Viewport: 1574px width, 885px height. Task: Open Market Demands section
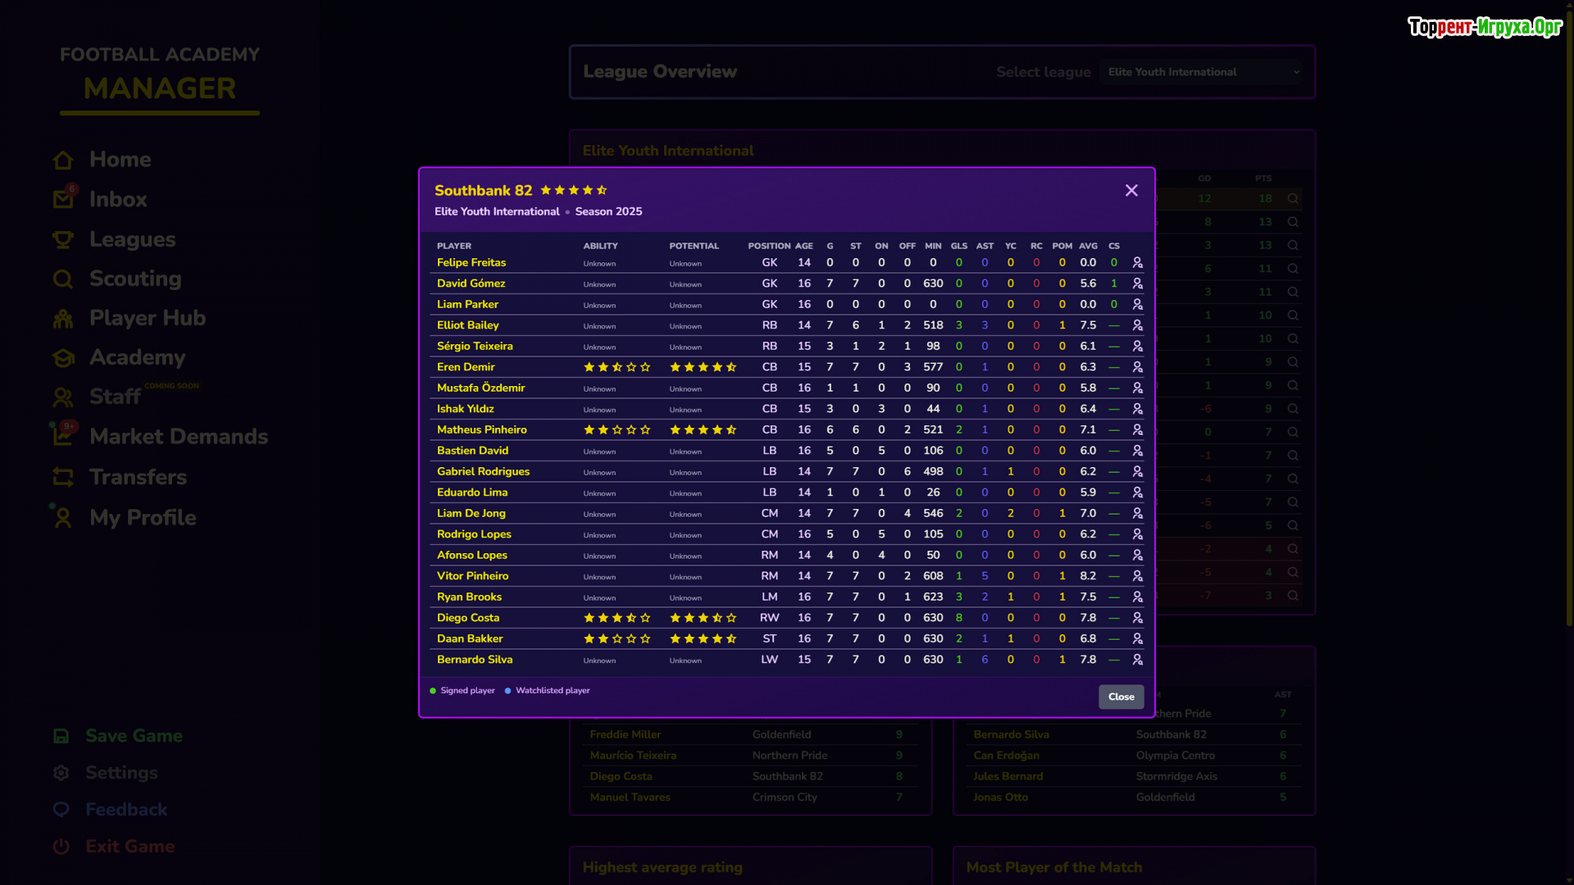178,437
